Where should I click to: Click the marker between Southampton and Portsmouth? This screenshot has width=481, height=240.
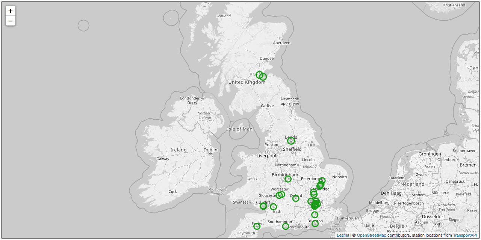tap(285, 226)
